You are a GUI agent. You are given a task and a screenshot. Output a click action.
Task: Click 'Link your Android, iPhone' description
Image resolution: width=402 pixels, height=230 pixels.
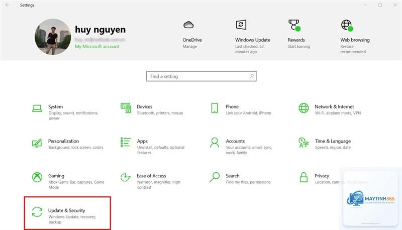pyautogui.click(x=248, y=113)
